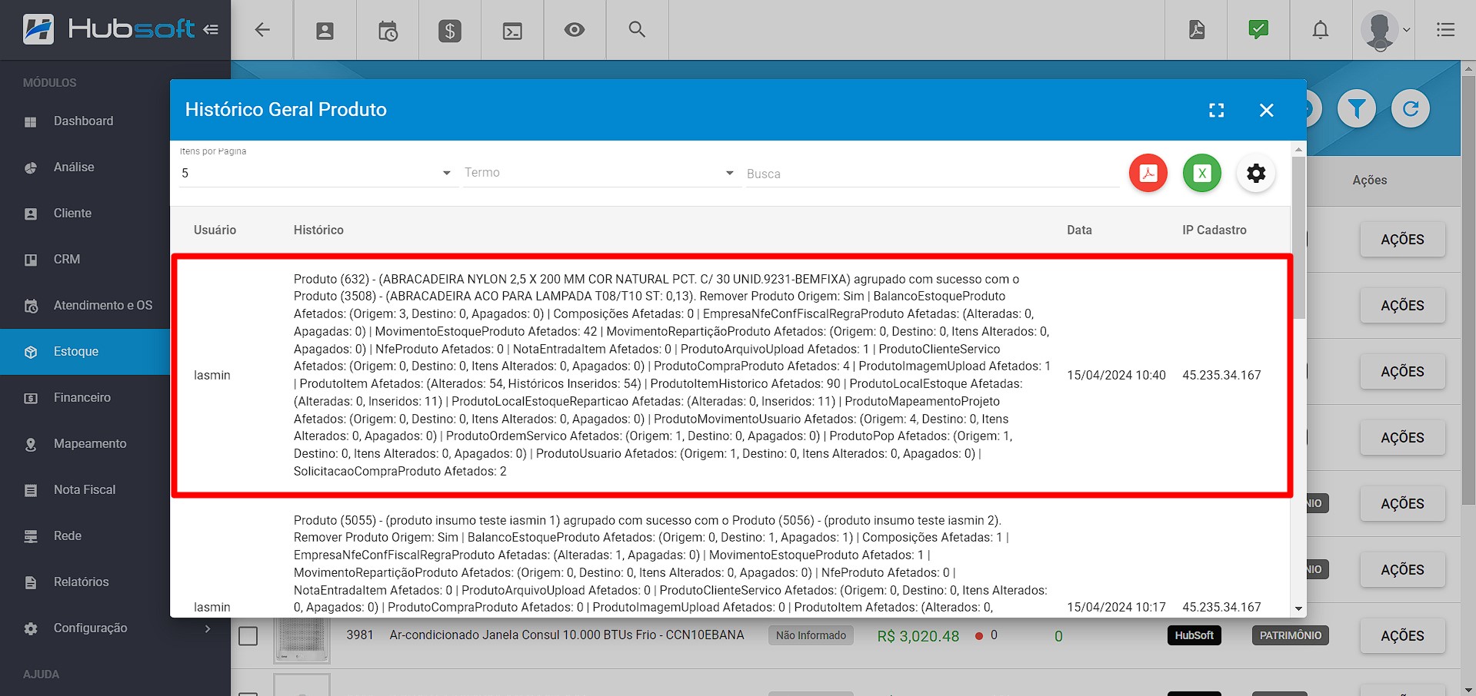The width and height of the screenshot is (1476, 696).
Task: Click the refresh circular arrow button
Action: (1411, 108)
